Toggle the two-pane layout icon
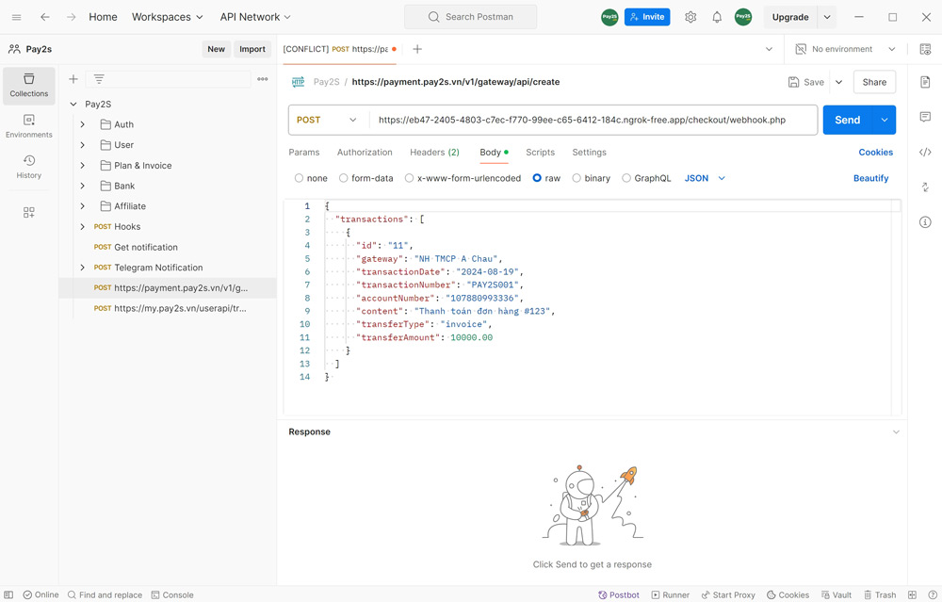This screenshot has height=602, width=942. click(912, 594)
